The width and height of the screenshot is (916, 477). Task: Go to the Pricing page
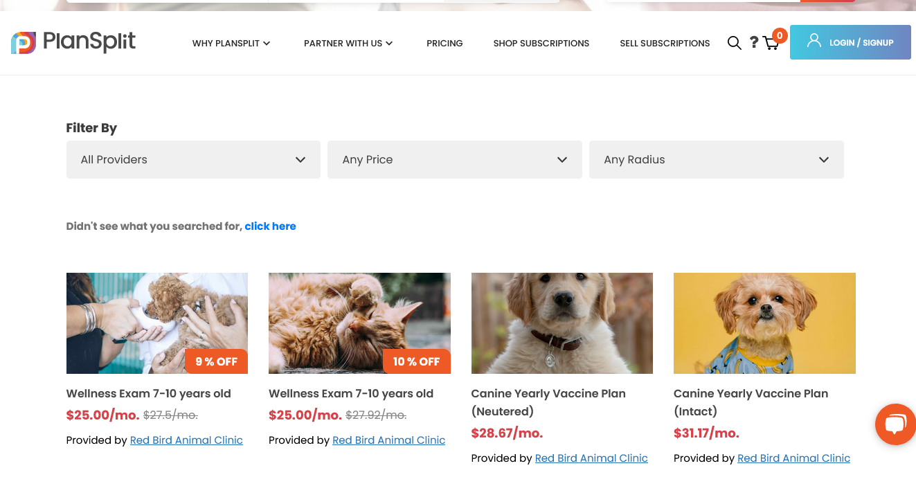click(444, 43)
